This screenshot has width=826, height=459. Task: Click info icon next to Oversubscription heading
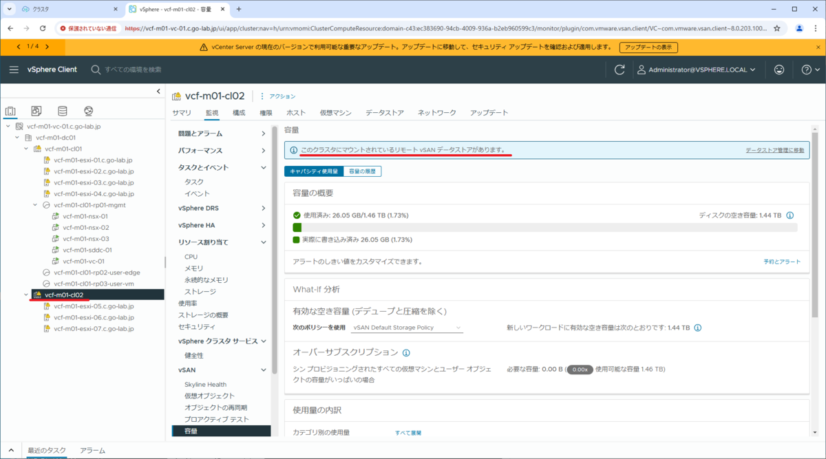pos(406,353)
